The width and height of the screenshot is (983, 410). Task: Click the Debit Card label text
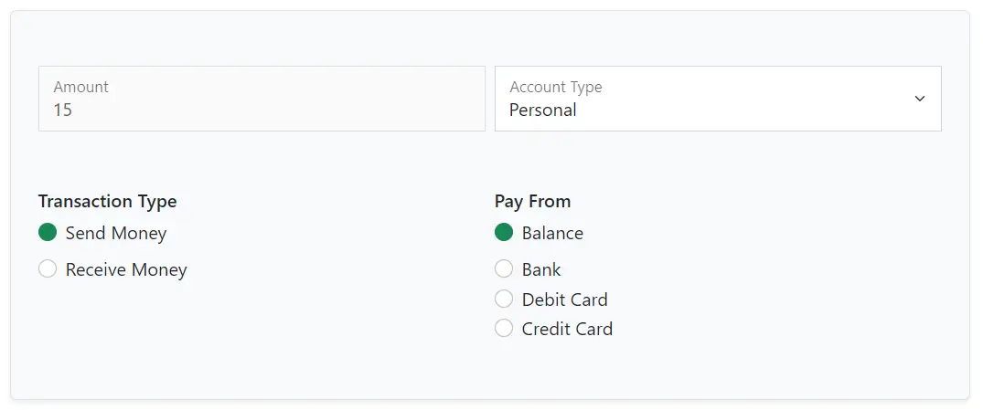[x=565, y=300]
